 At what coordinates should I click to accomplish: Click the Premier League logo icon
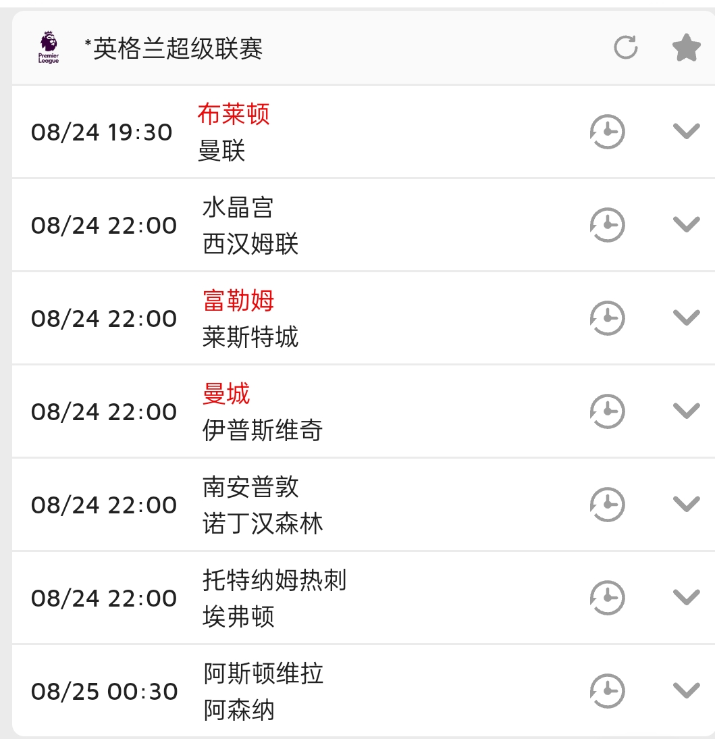click(x=49, y=48)
